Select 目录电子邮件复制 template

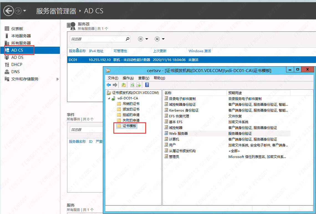click(x=182, y=99)
